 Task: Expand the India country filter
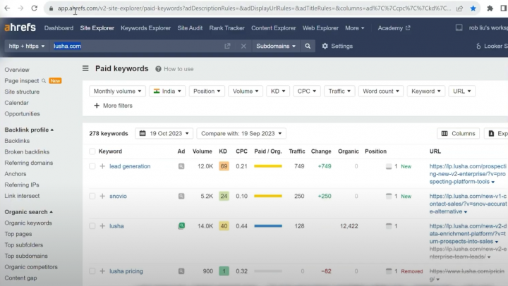(x=167, y=91)
